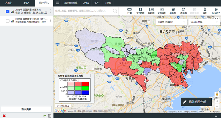Click bar chart icon of 小地域 layer
The image size is (221, 118).
(12, 21)
